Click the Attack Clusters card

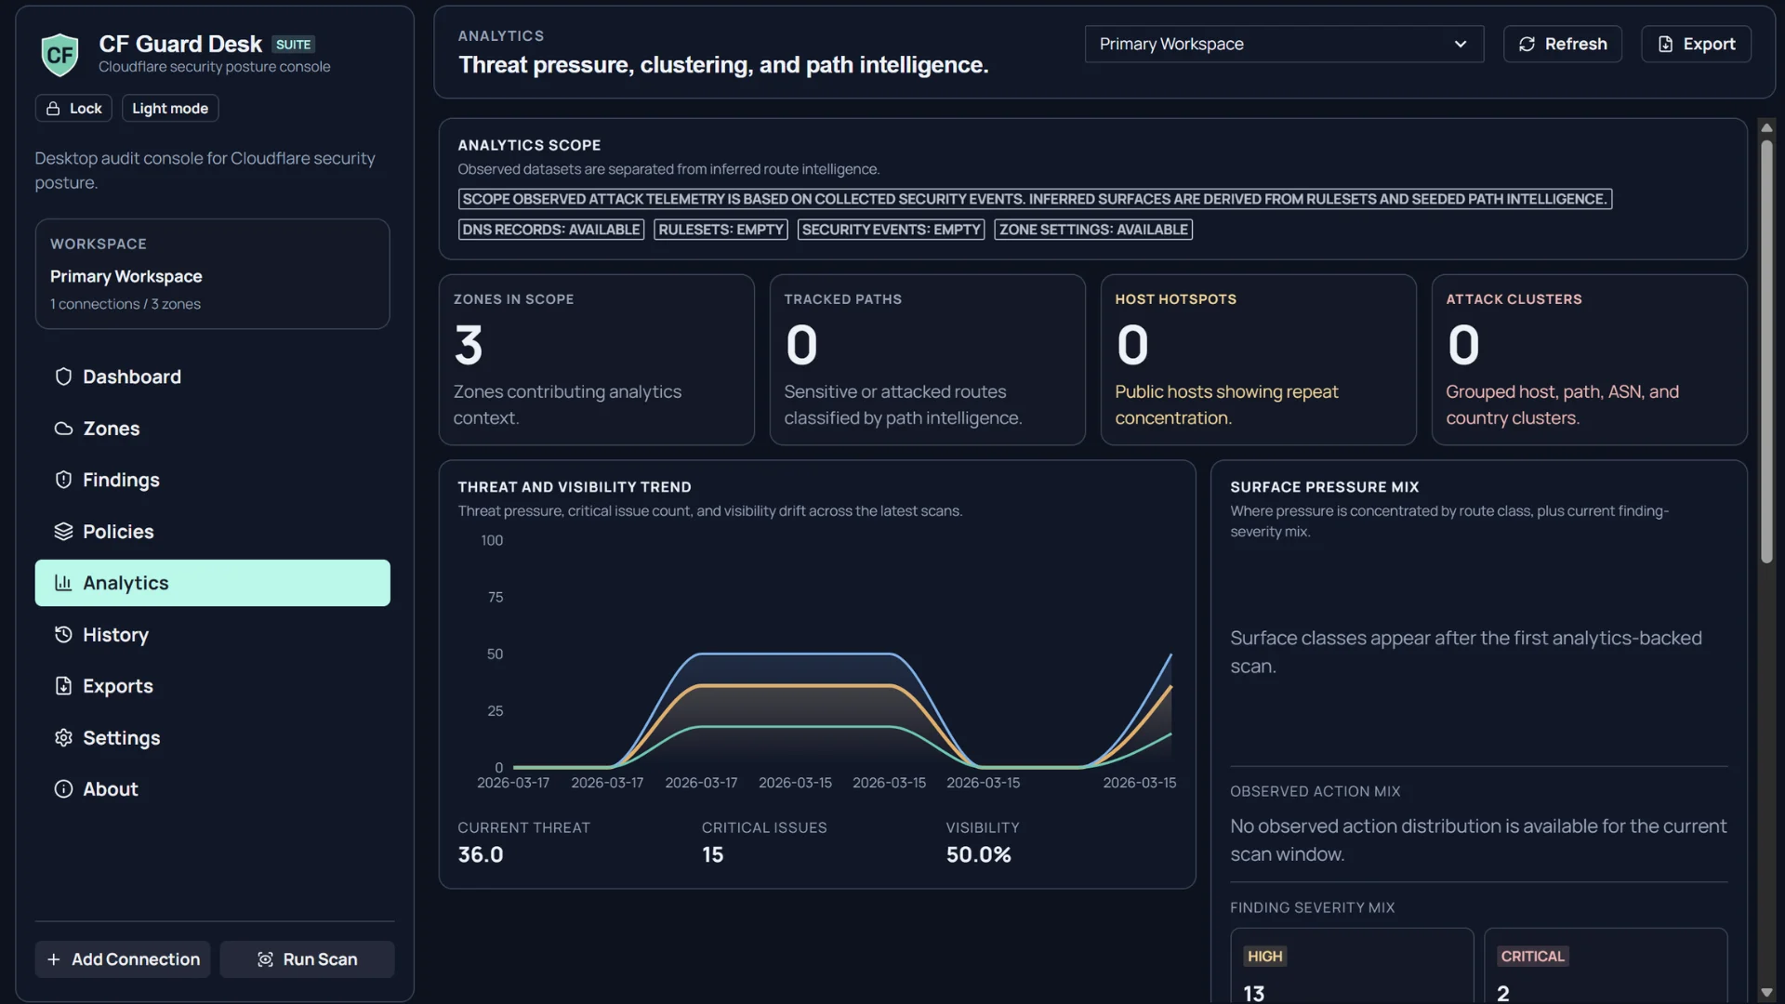click(1590, 360)
